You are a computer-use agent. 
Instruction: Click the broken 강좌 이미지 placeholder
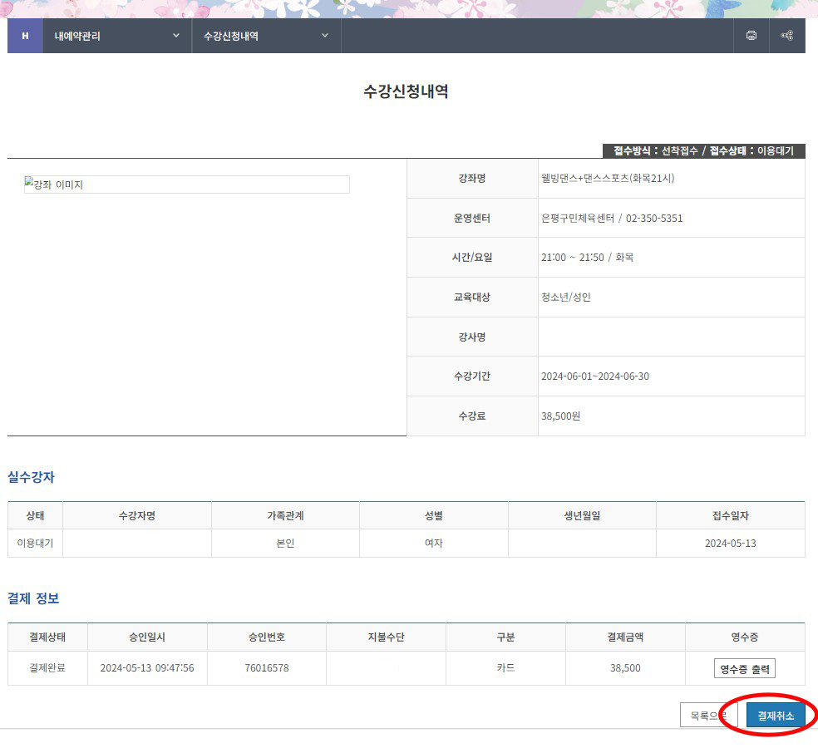[186, 185]
